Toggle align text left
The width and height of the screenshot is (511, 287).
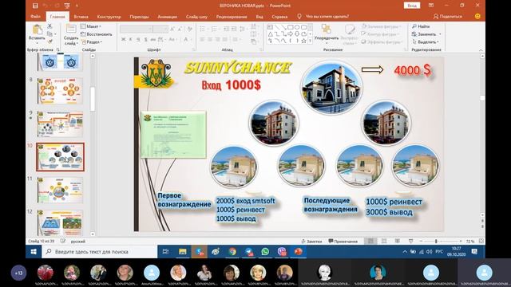click(x=202, y=39)
